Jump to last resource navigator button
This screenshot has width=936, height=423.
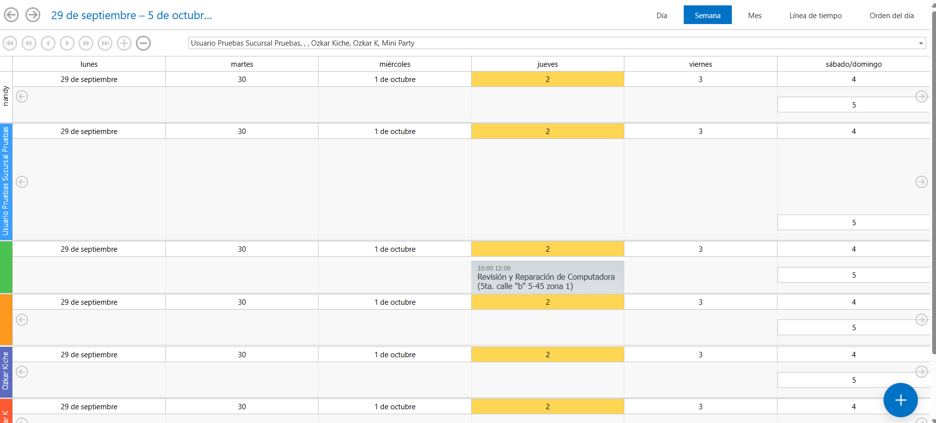(x=105, y=43)
